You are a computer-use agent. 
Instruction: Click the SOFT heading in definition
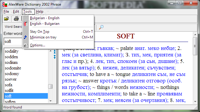click(x=126, y=36)
